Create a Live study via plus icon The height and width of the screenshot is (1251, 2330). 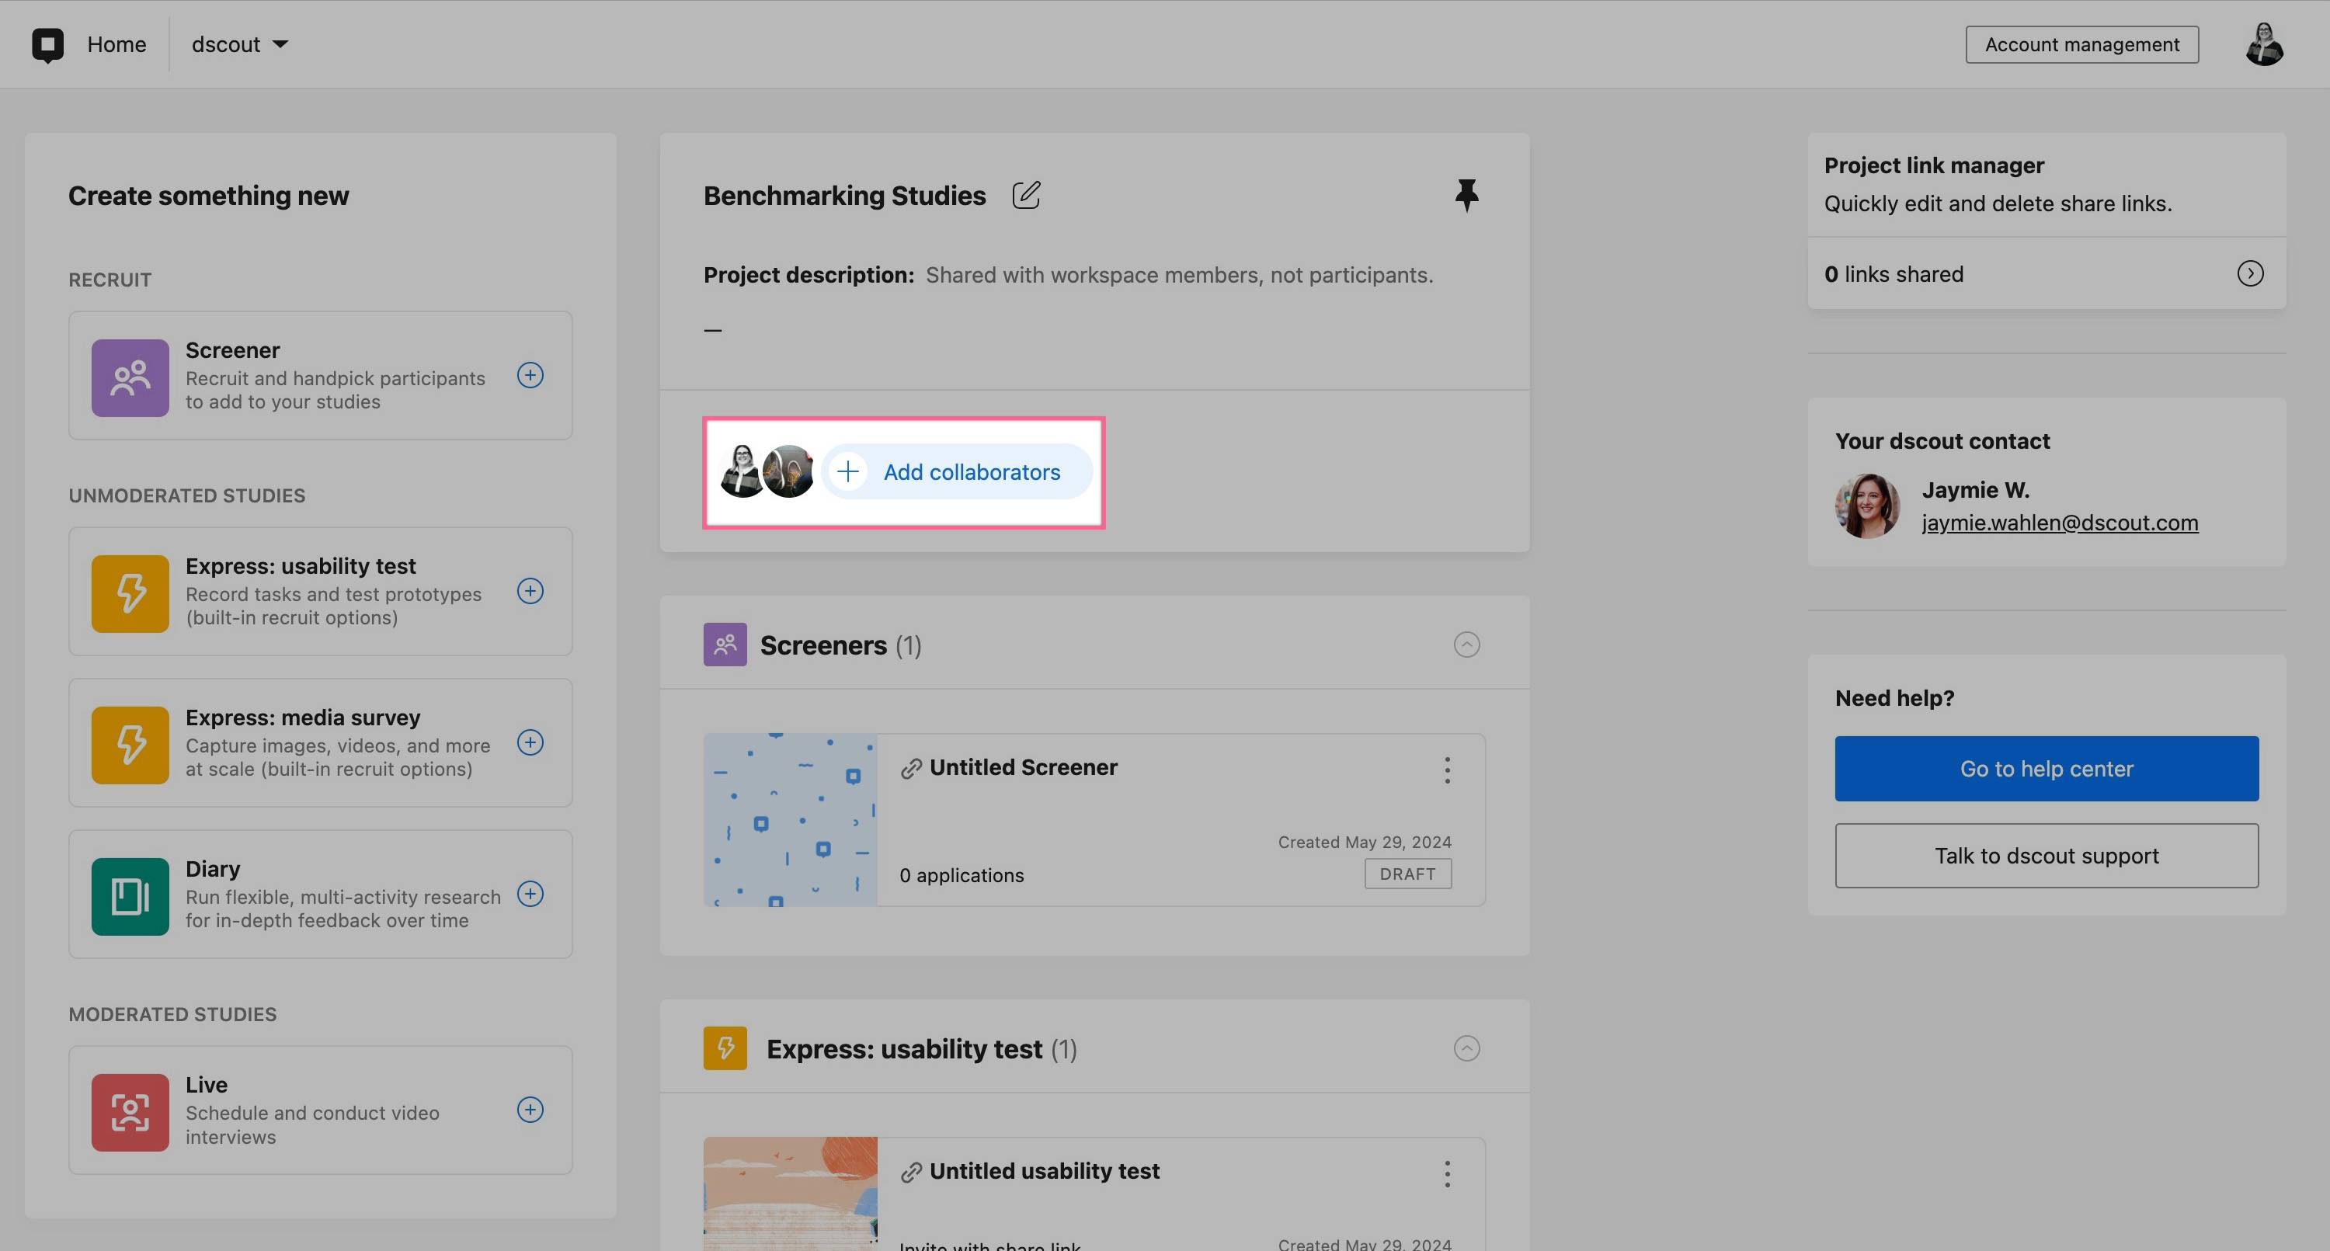(x=530, y=1110)
